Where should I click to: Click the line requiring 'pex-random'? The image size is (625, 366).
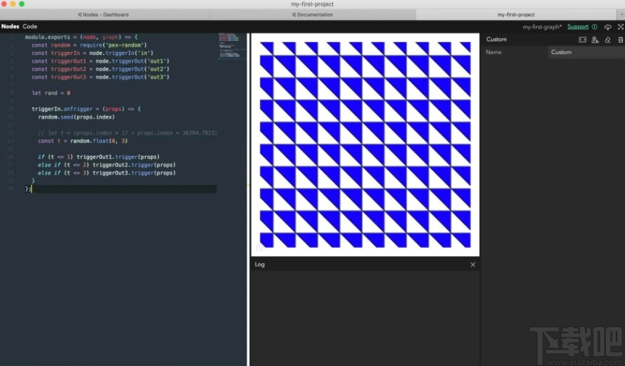coord(89,45)
